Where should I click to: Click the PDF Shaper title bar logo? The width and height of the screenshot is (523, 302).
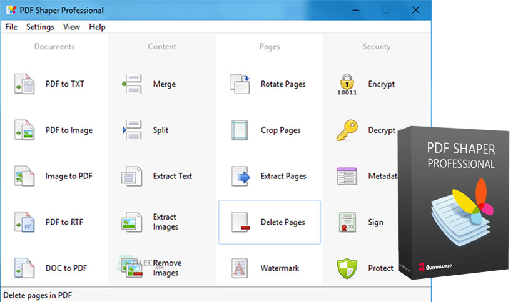pos(11,10)
